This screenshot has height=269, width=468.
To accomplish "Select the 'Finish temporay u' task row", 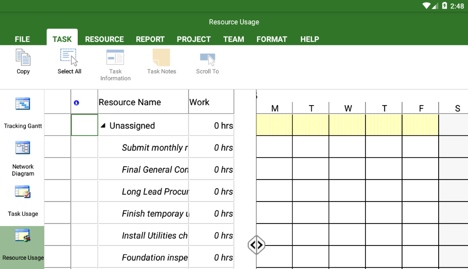I will pyautogui.click(x=143, y=213).
